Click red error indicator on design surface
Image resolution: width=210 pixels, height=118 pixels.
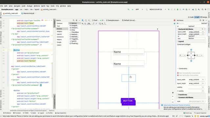point(175,20)
